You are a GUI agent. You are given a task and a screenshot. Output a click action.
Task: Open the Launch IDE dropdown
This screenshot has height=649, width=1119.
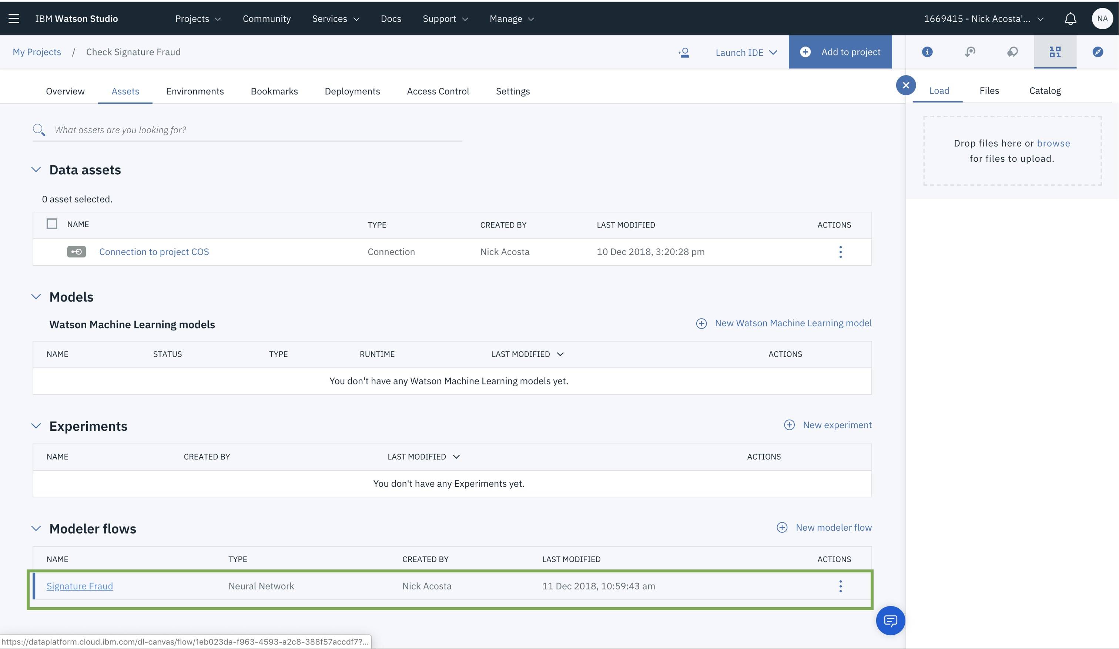[x=747, y=53]
